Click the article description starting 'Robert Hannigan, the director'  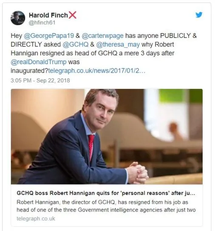(106, 206)
